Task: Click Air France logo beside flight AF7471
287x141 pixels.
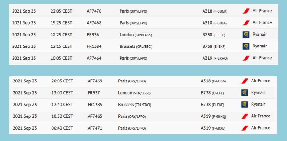Action: (245, 128)
